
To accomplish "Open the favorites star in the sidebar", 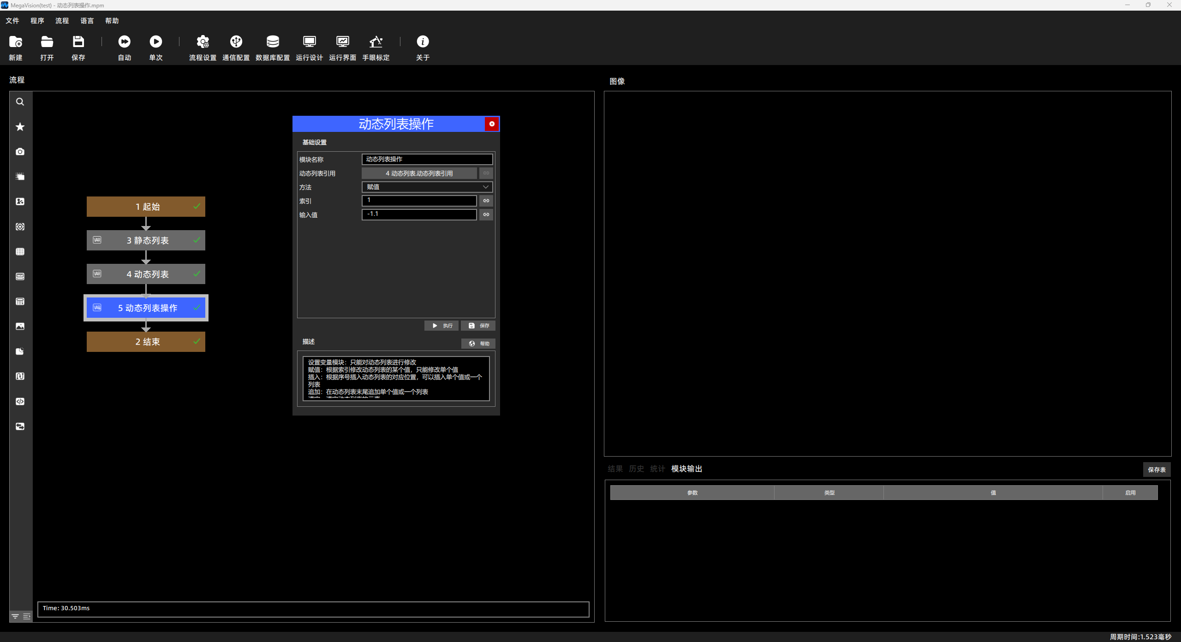I will [20, 127].
